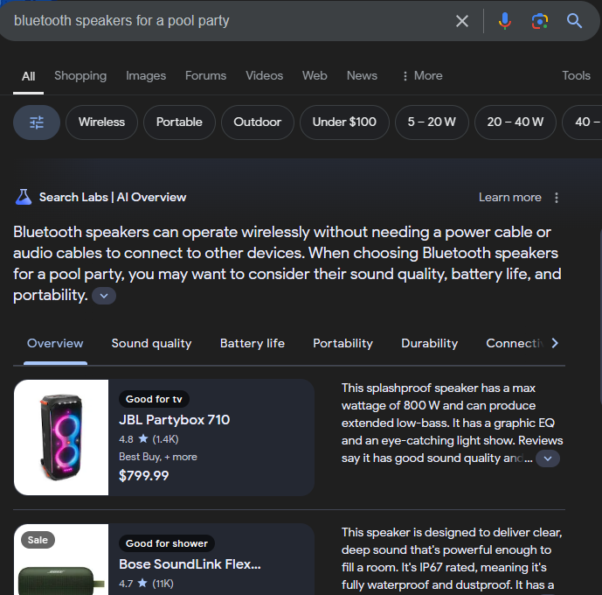The height and width of the screenshot is (595, 602).
Task: Select the Sound quality topic tab
Action: [x=151, y=343]
